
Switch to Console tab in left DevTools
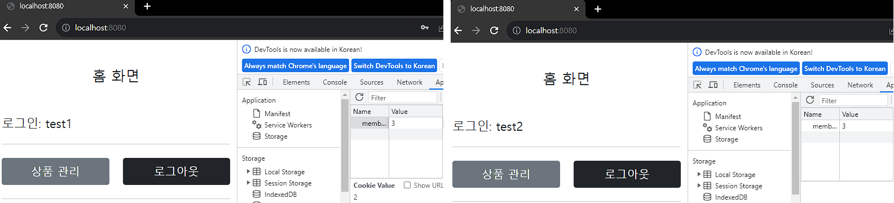[335, 82]
